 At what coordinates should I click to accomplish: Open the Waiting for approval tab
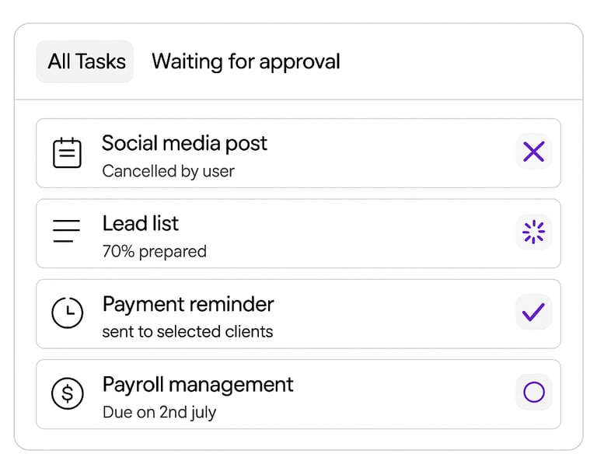(246, 62)
